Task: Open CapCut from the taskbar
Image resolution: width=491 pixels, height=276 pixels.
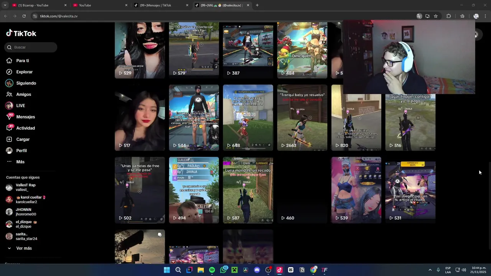Action: tap(291, 270)
